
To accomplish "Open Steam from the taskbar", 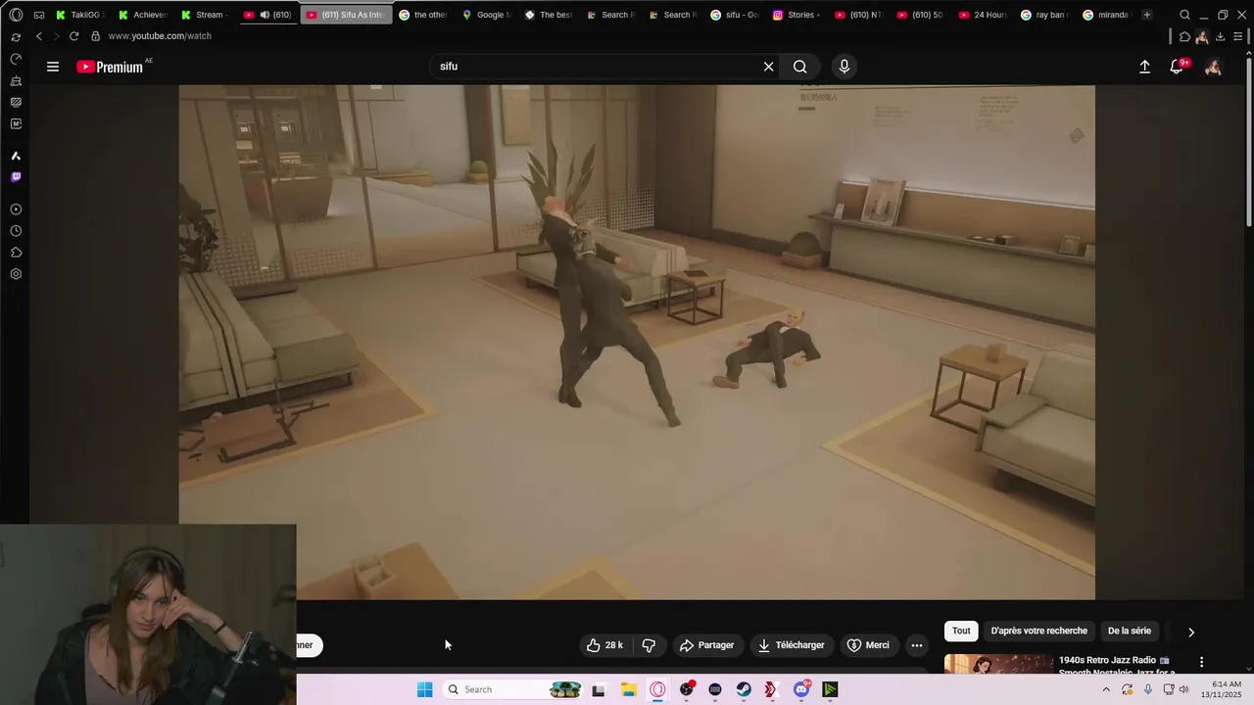I will [x=744, y=689].
